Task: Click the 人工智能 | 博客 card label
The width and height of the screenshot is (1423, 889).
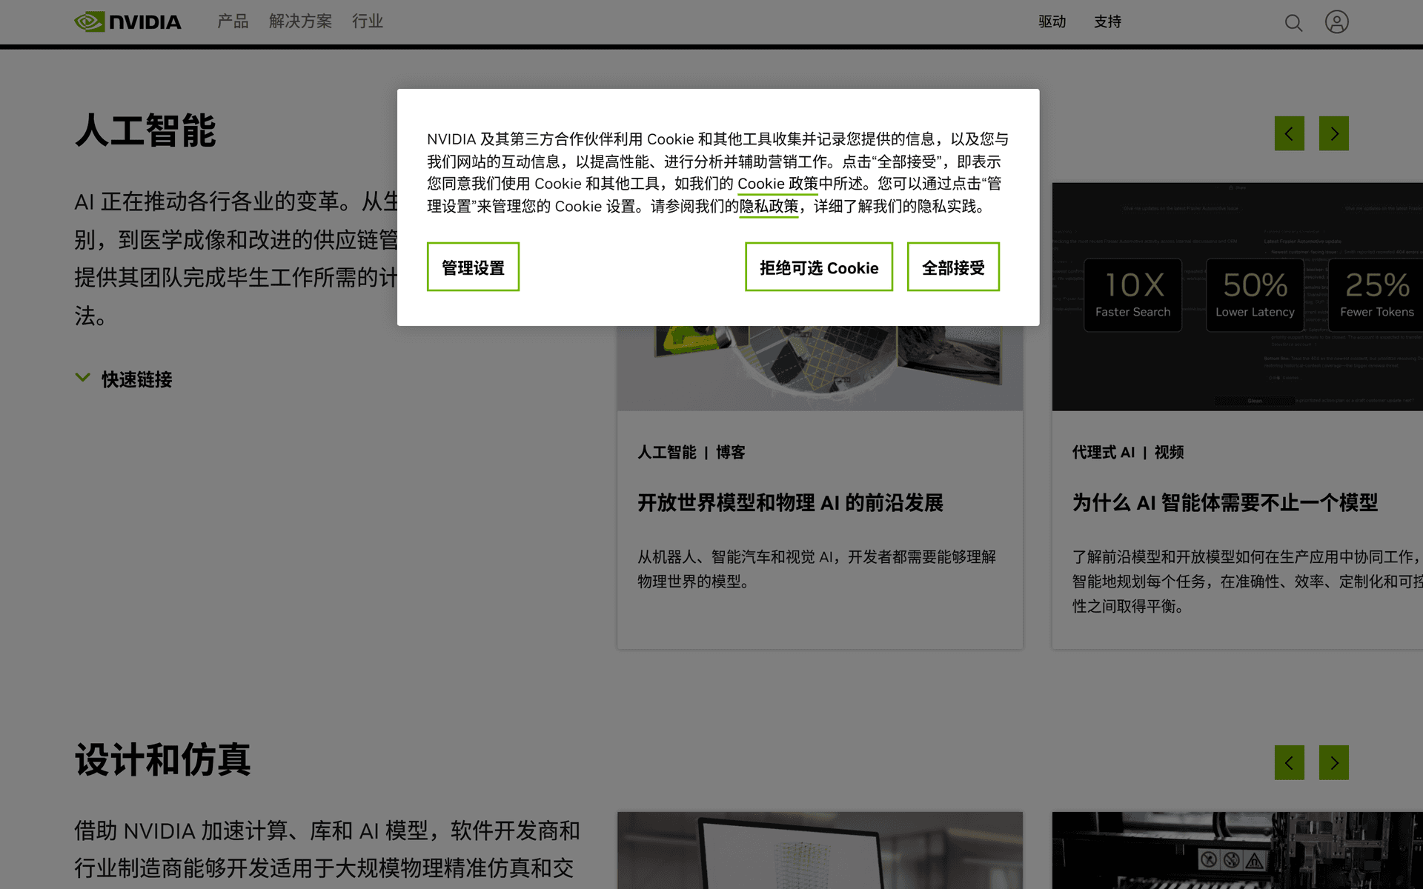Action: coord(691,452)
